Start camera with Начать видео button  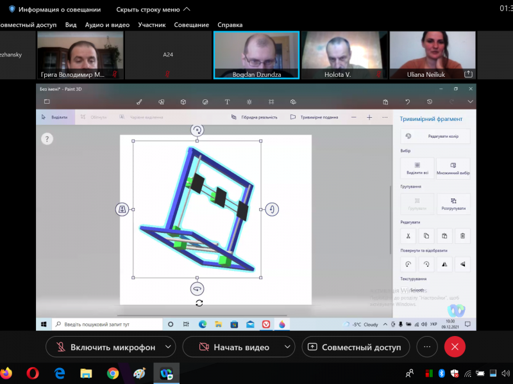coord(233,347)
